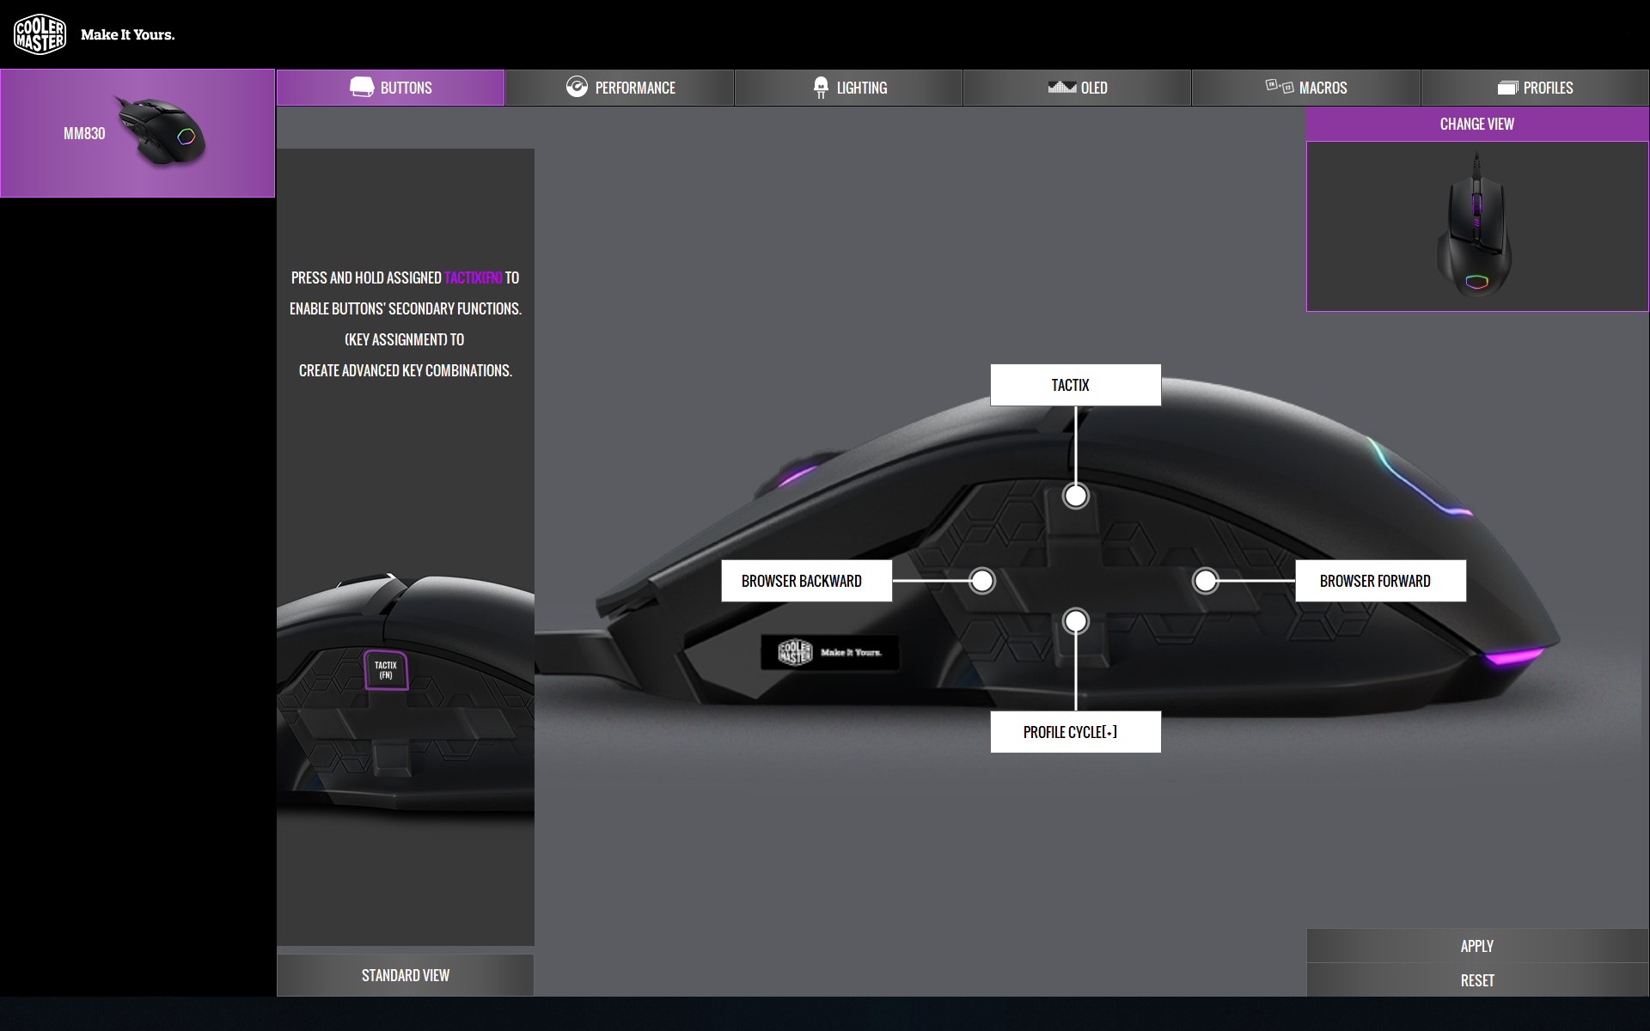Select the MM830 device tile
The image size is (1650, 1031).
[x=137, y=133]
